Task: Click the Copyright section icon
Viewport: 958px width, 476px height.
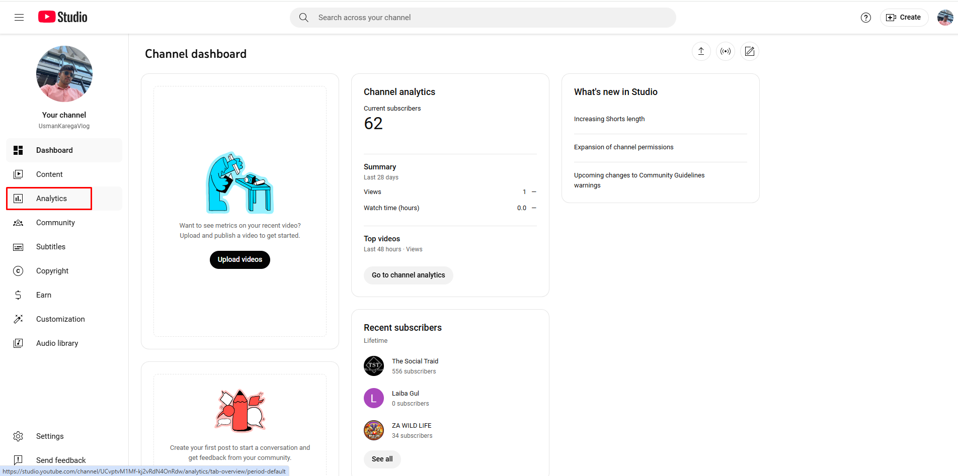Action: pos(18,270)
